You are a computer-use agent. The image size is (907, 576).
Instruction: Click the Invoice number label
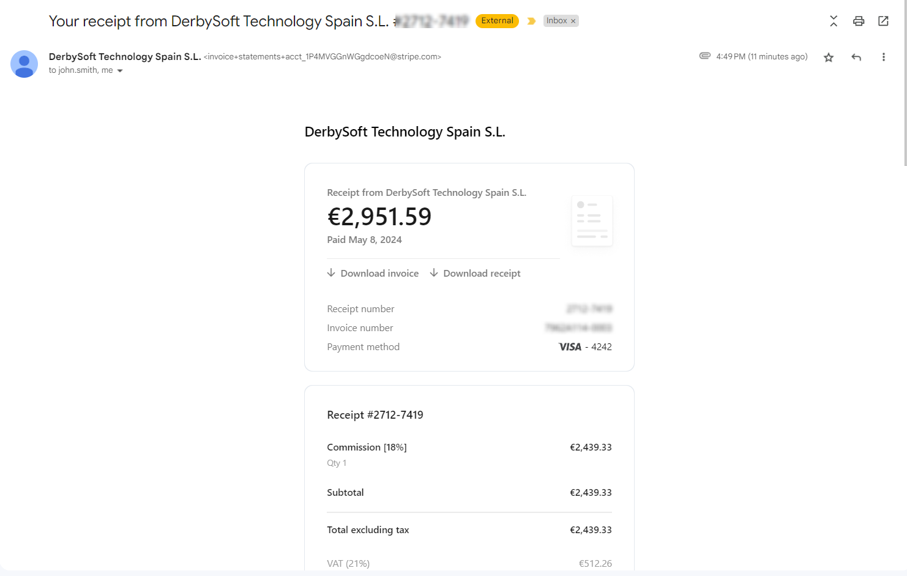360,328
